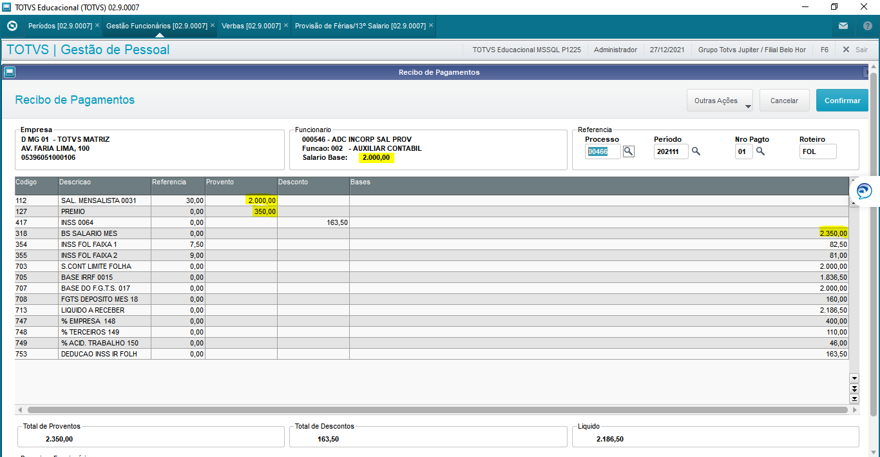Click the horizontal scrollbar right arrow

pos(854,410)
